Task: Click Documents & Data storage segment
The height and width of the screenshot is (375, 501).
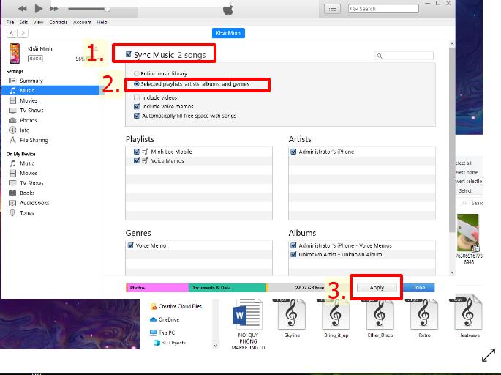Action: click(x=227, y=288)
